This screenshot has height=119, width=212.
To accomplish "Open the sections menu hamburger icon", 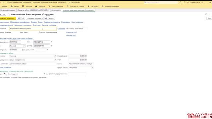I will pos(4,2).
